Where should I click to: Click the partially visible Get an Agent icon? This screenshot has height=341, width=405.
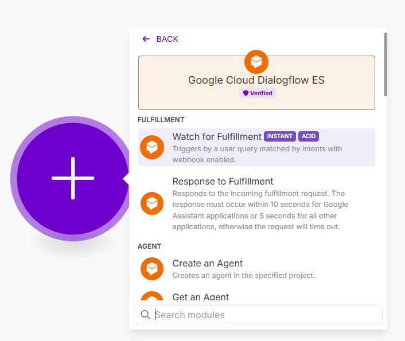tap(152, 296)
